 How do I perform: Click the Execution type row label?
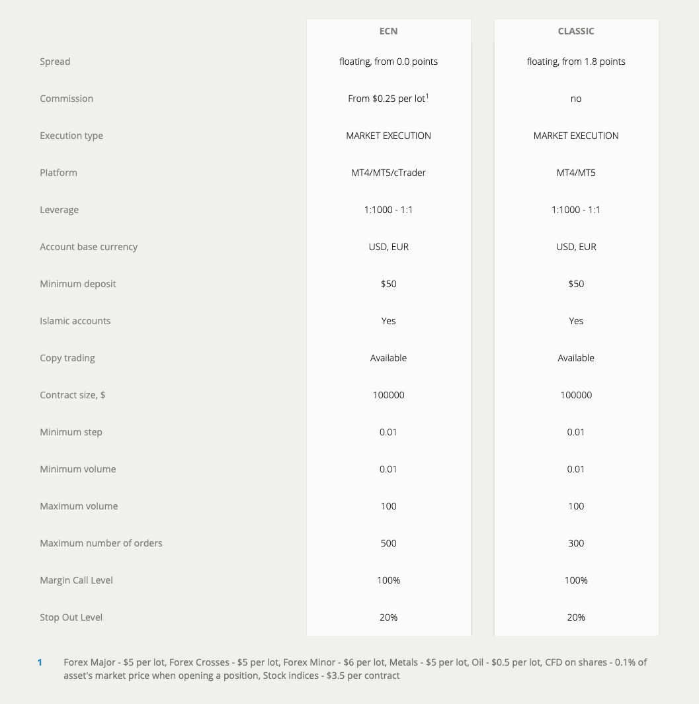[71, 136]
